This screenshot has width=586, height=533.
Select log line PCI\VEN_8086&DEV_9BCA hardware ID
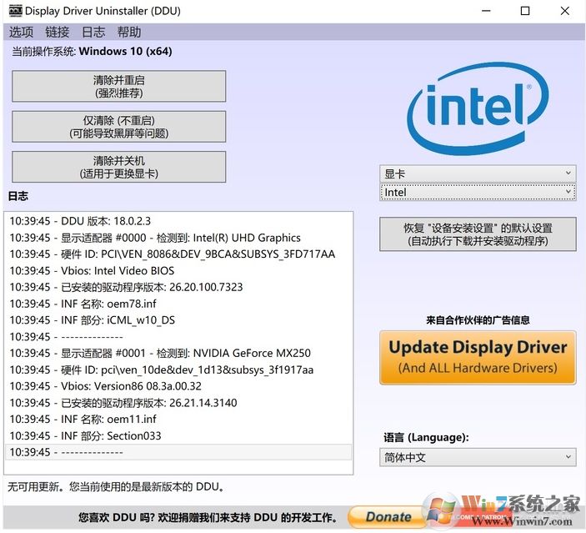tap(178, 254)
